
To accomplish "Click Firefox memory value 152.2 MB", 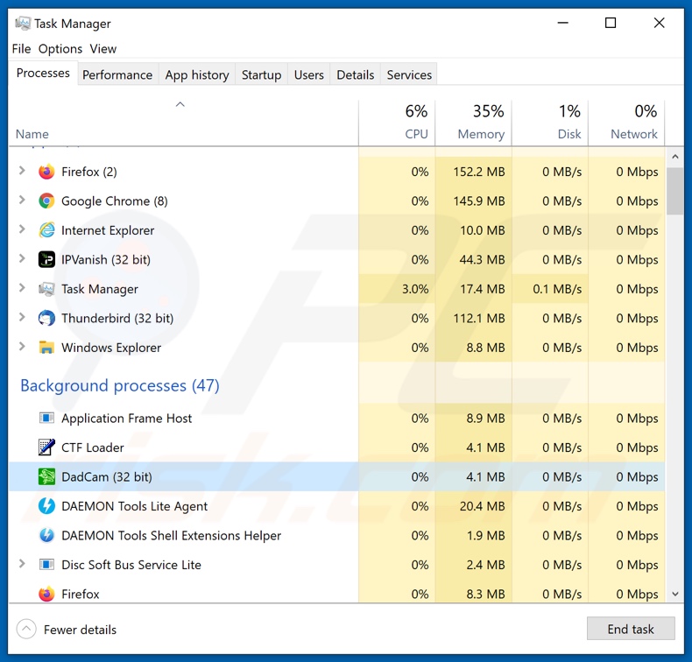I will pyautogui.click(x=479, y=172).
